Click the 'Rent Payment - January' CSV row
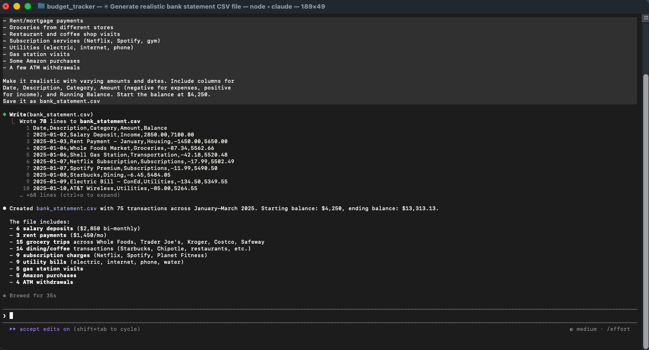This screenshot has height=350, width=649. [x=130, y=141]
